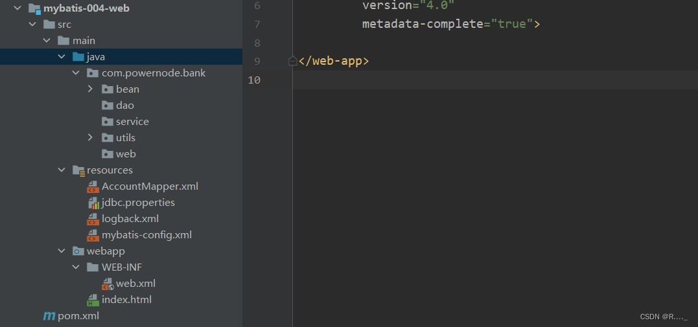Select the mybatis-004-web project label
The image size is (698, 327).
86,8
